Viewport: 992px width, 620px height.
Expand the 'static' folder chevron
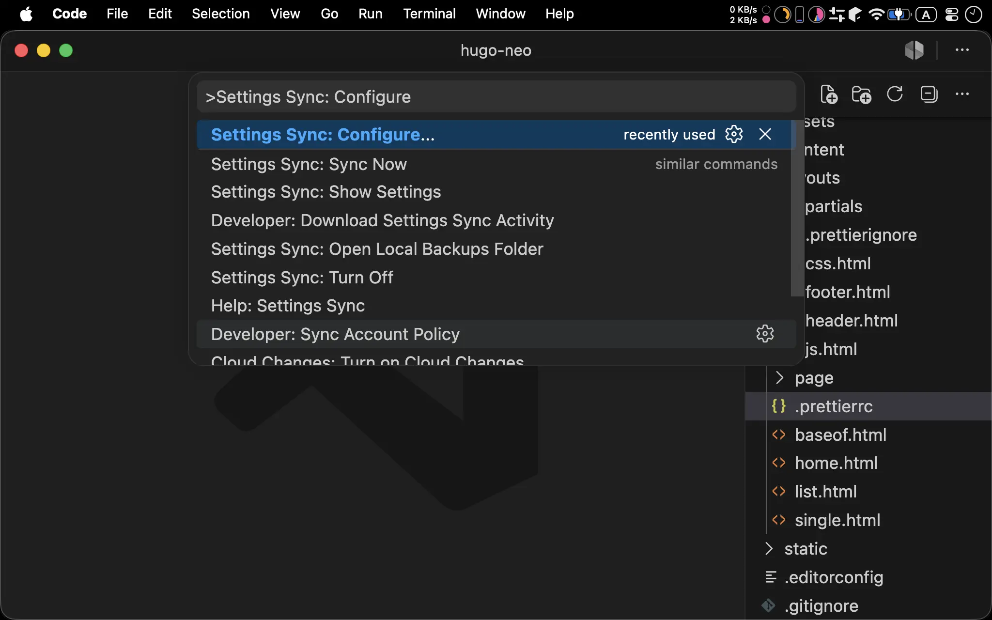click(769, 549)
